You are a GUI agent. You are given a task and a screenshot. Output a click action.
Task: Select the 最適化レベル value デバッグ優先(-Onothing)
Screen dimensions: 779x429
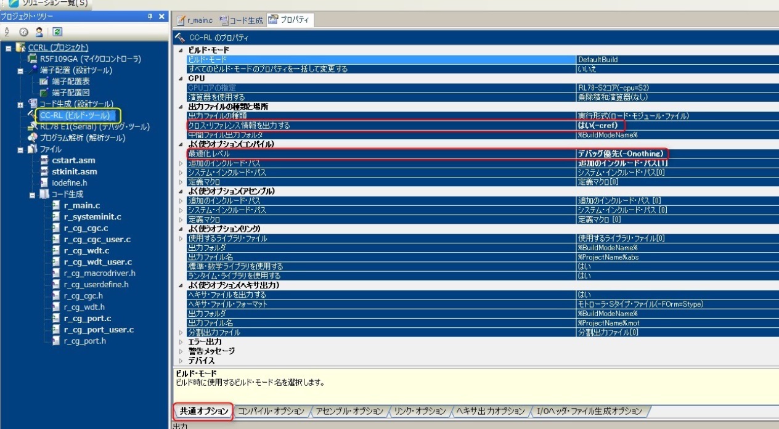(620, 153)
